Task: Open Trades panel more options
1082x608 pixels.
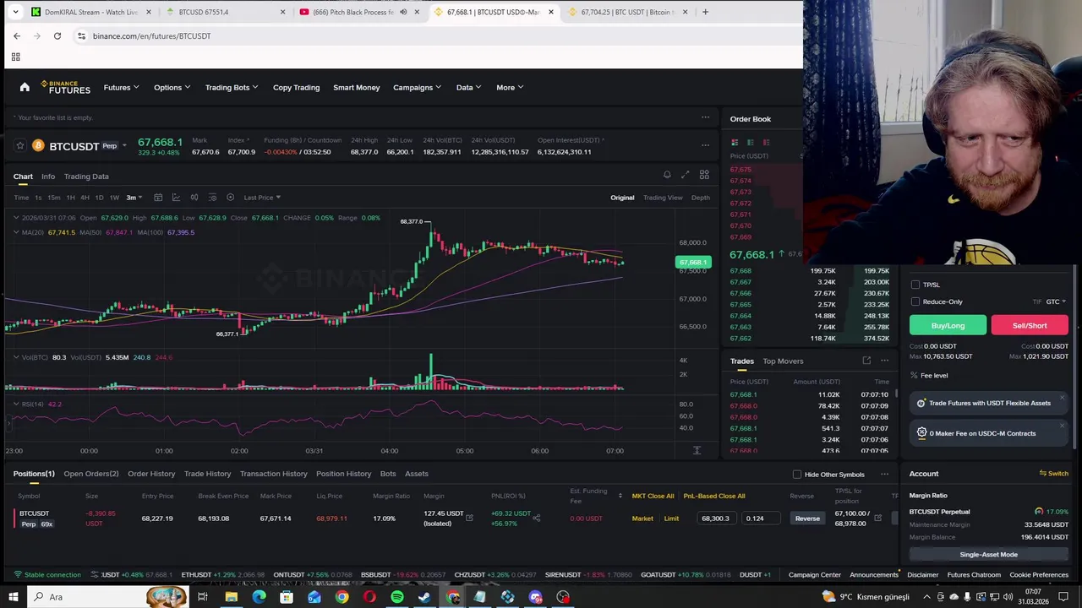Action: point(884,361)
